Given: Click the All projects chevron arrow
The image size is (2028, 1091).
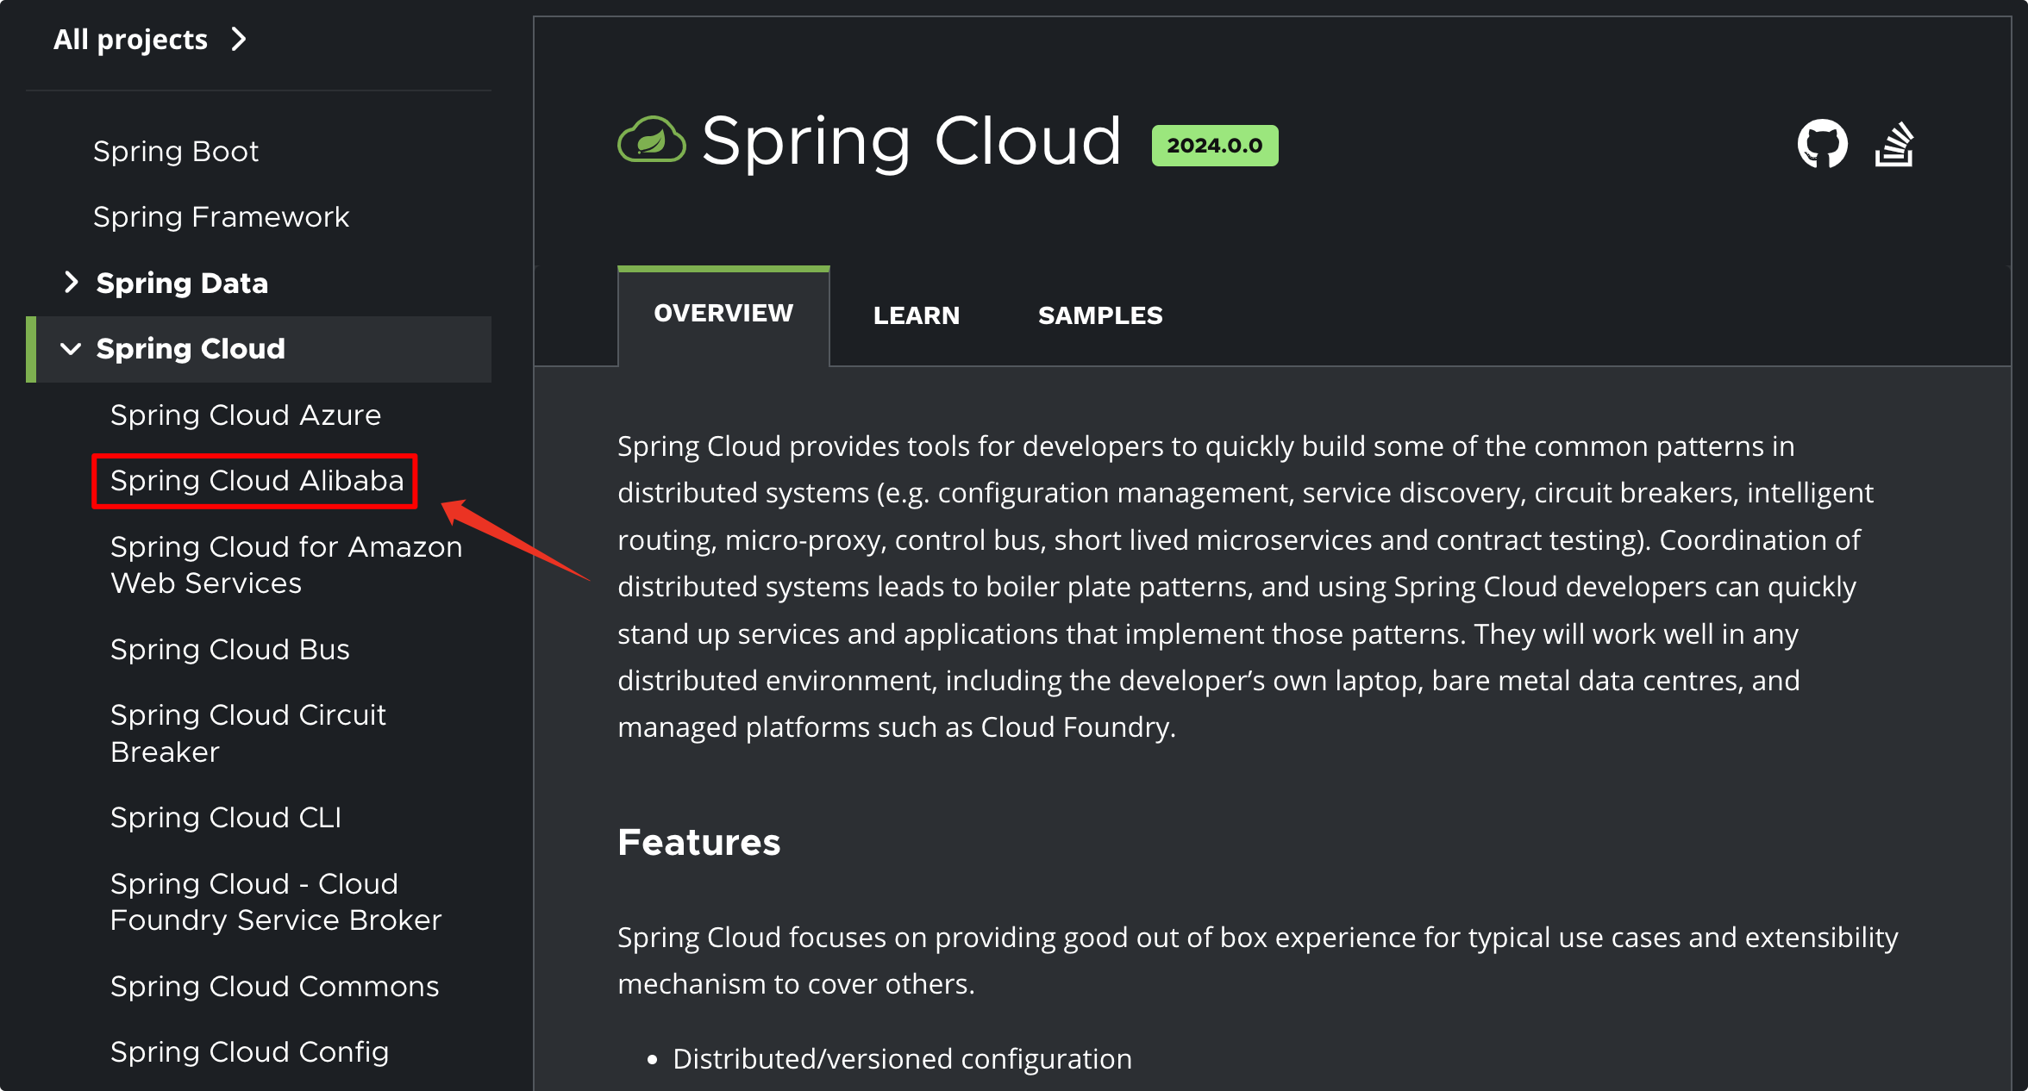Looking at the screenshot, I should [239, 40].
